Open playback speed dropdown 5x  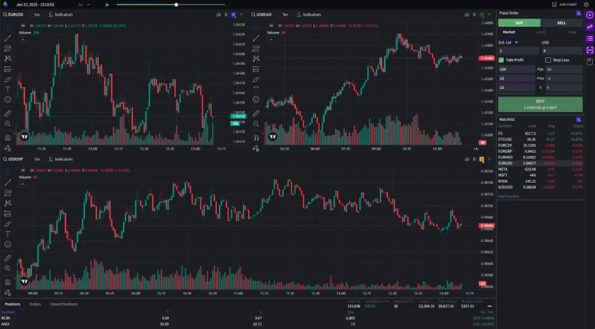pyautogui.click(x=84, y=5)
